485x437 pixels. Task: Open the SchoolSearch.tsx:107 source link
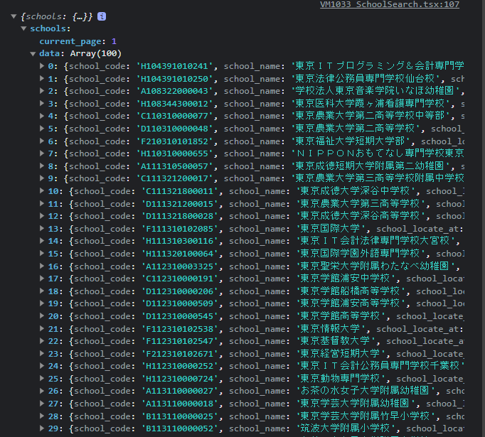(x=390, y=4)
